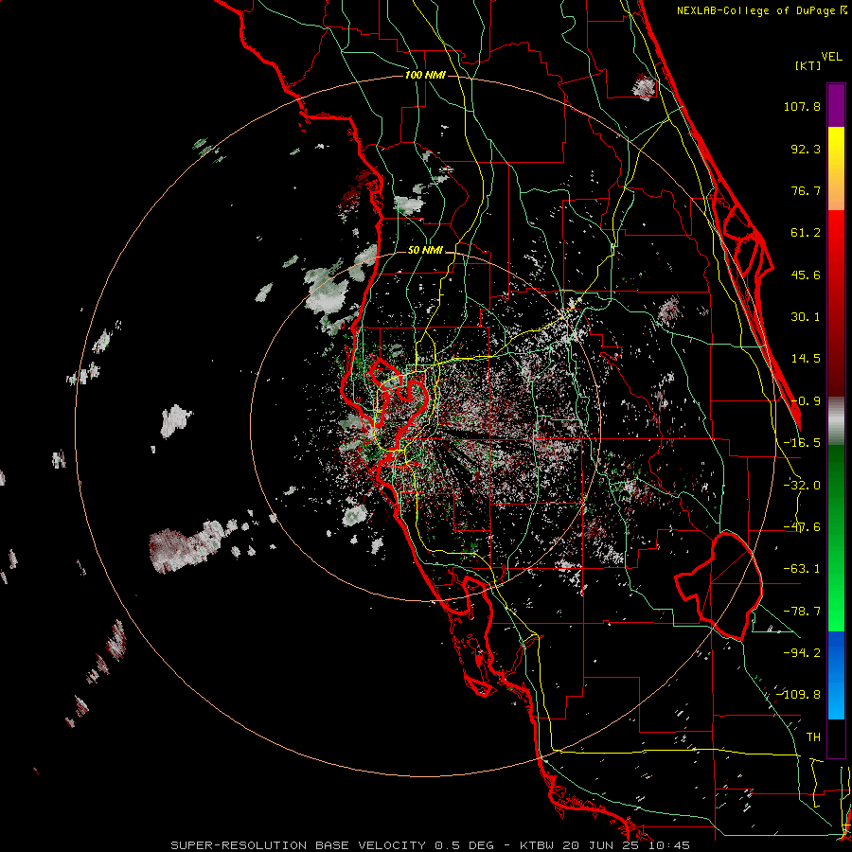Viewport: 852px width, 852px height.
Task: Click the Super-Resolution Base Velocity caption
Action: [431, 845]
